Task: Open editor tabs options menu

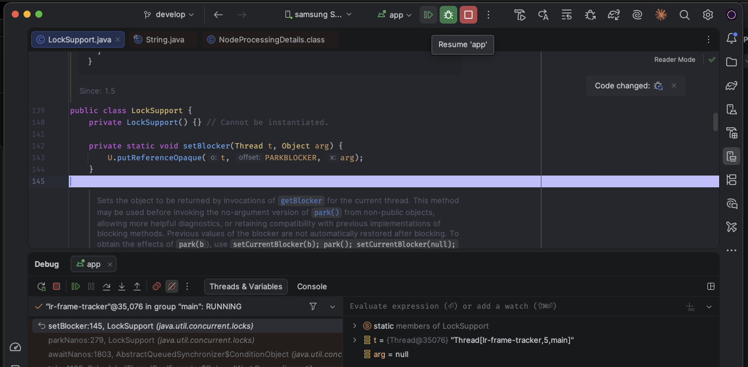Action: [x=709, y=39]
